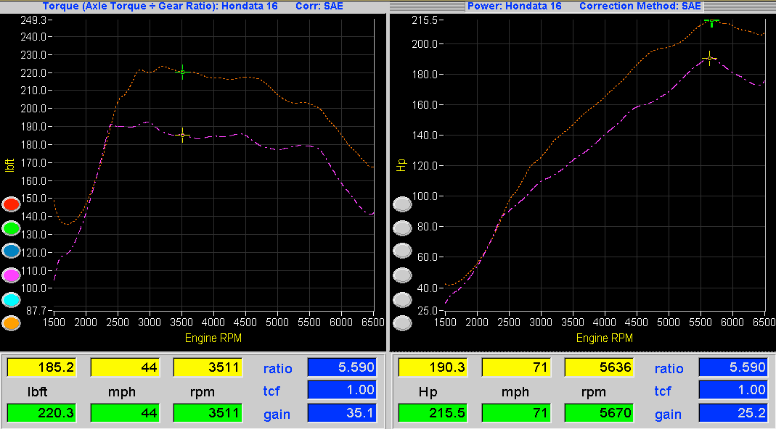This screenshot has height=429, width=776.
Task: Select the yellow cursor marker on torque curve
Action: (183, 135)
